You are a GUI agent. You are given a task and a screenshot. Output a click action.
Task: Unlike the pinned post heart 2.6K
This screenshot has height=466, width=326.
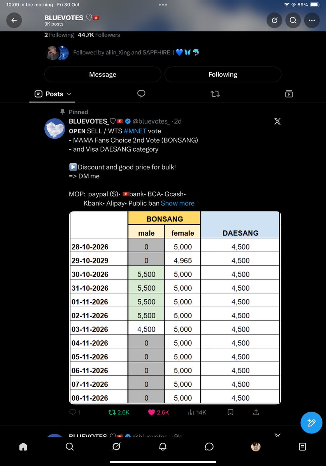pyautogui.click(x=158, y=412)
